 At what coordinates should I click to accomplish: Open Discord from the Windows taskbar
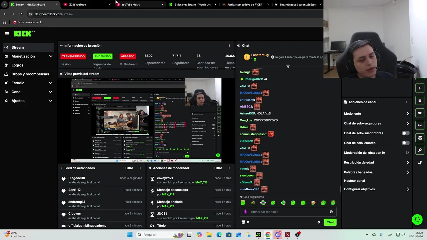[278, 235]
